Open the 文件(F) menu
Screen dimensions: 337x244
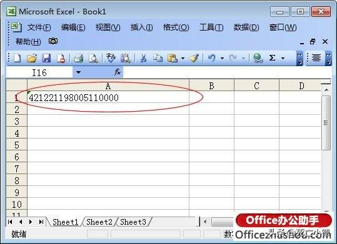[39, 27]
